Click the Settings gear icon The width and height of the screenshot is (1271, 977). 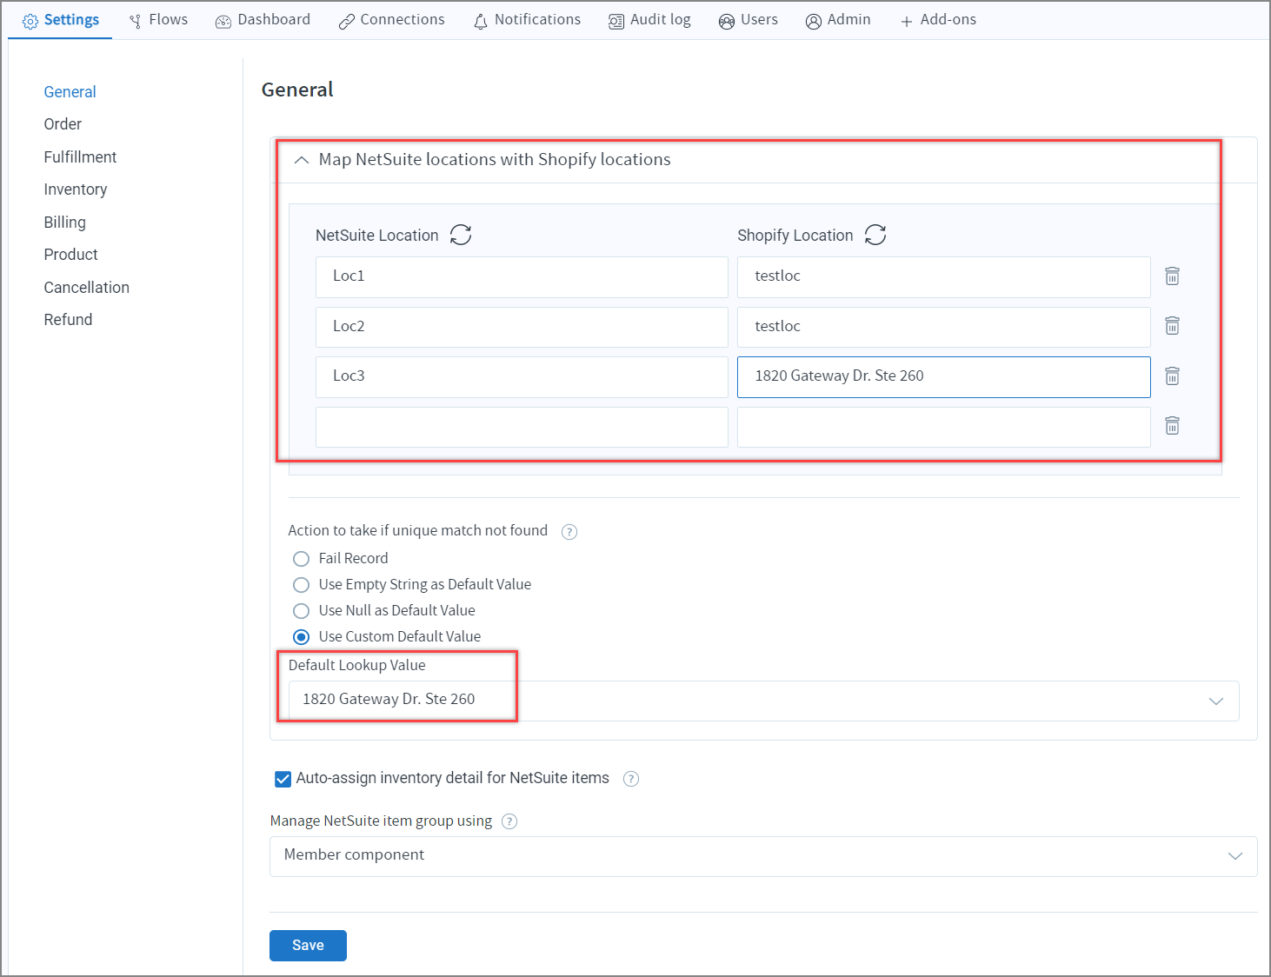tap(30, 21)
